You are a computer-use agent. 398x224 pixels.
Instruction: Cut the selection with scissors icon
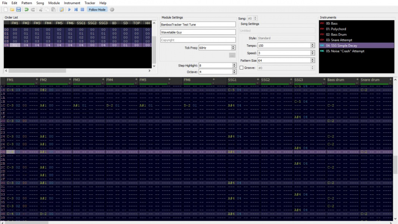tap(41, 10)
